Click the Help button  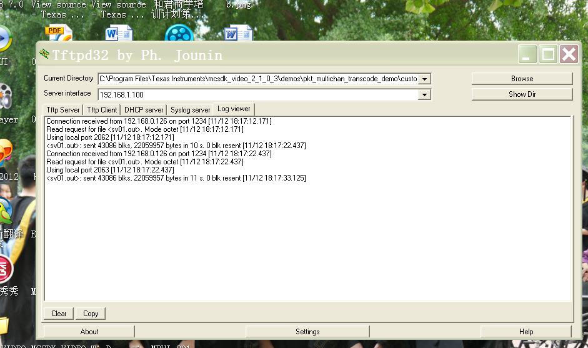coord(526,332)
